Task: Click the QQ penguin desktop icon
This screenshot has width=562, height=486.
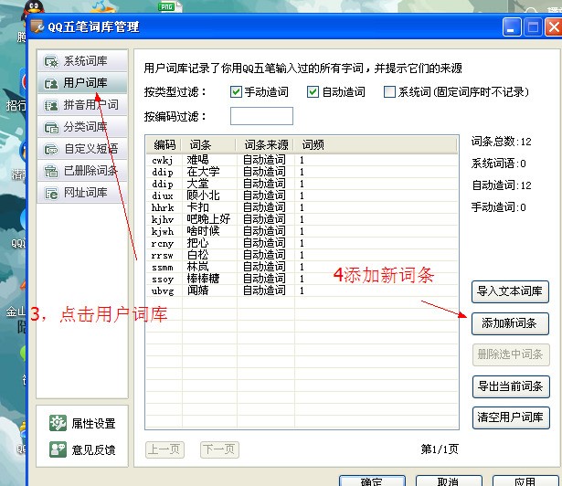Action: (33, 9)
